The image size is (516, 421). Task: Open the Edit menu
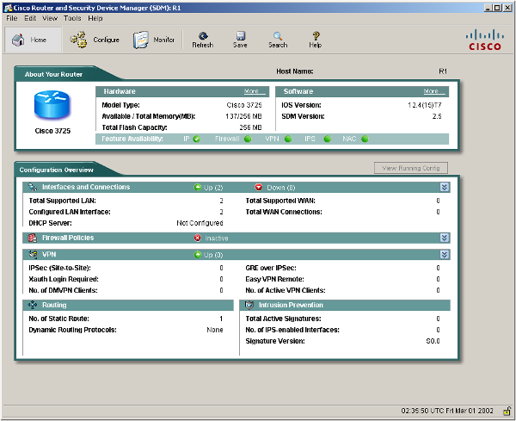pyautogui.click(x=30, y=18)
